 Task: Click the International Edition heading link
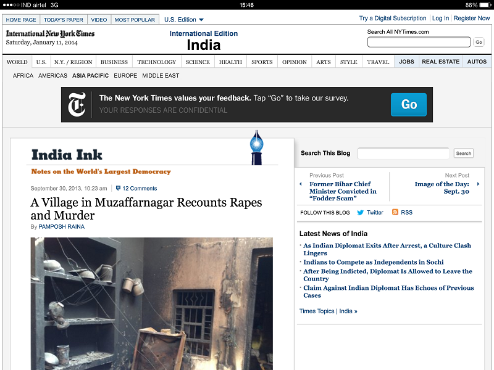point(204,34)
